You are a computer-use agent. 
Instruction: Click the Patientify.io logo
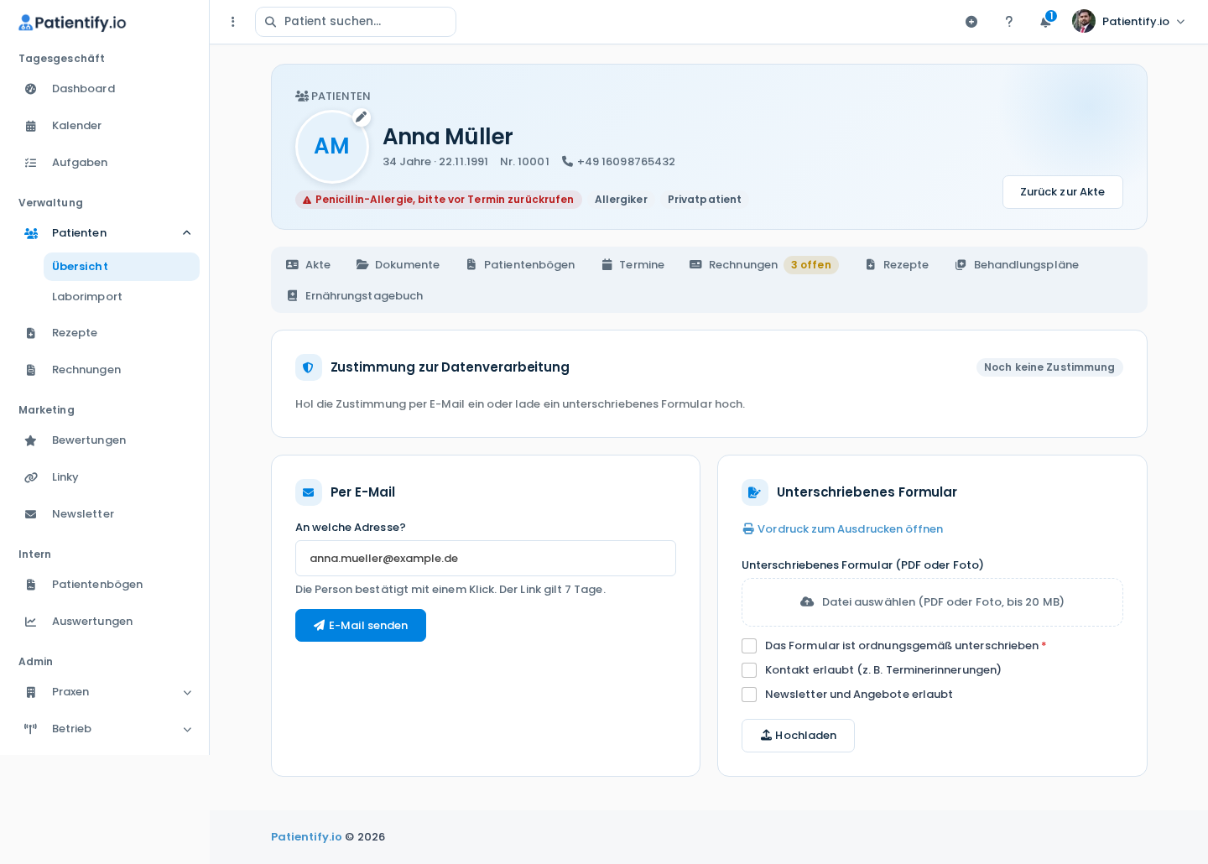pyautogui.click(x=72, y=23)
